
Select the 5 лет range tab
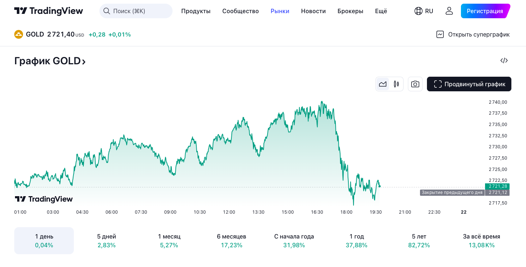tap(419, 241)
